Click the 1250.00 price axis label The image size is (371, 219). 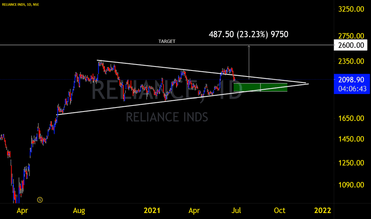click(351, 163)
